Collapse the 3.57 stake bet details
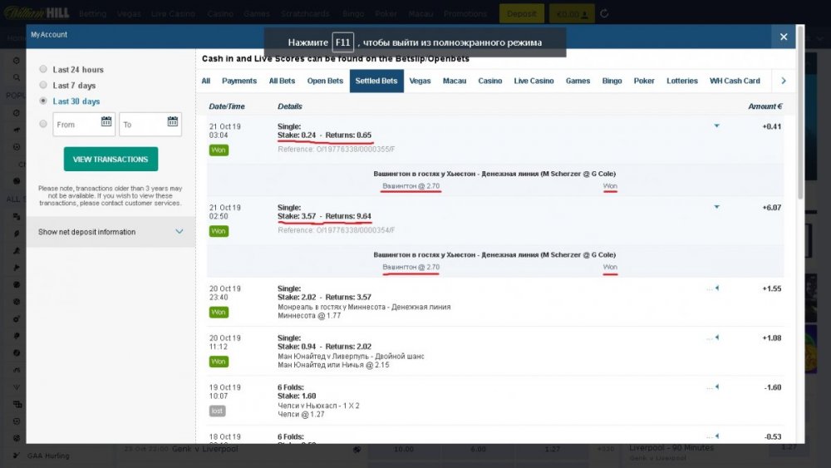Screen dimensions: 831x468 point(716,207)
